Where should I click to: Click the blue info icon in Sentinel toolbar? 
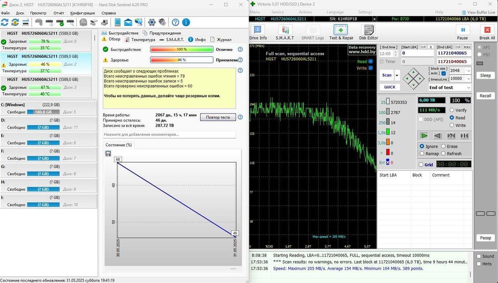click(186, 22)
